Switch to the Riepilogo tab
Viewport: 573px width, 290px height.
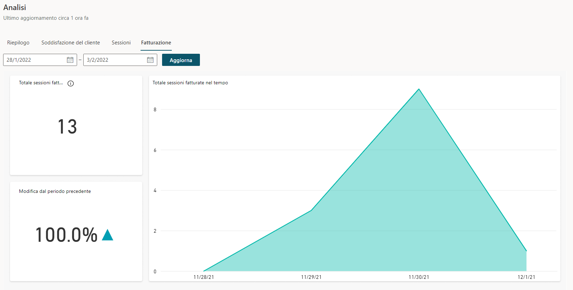click(18, 43)
